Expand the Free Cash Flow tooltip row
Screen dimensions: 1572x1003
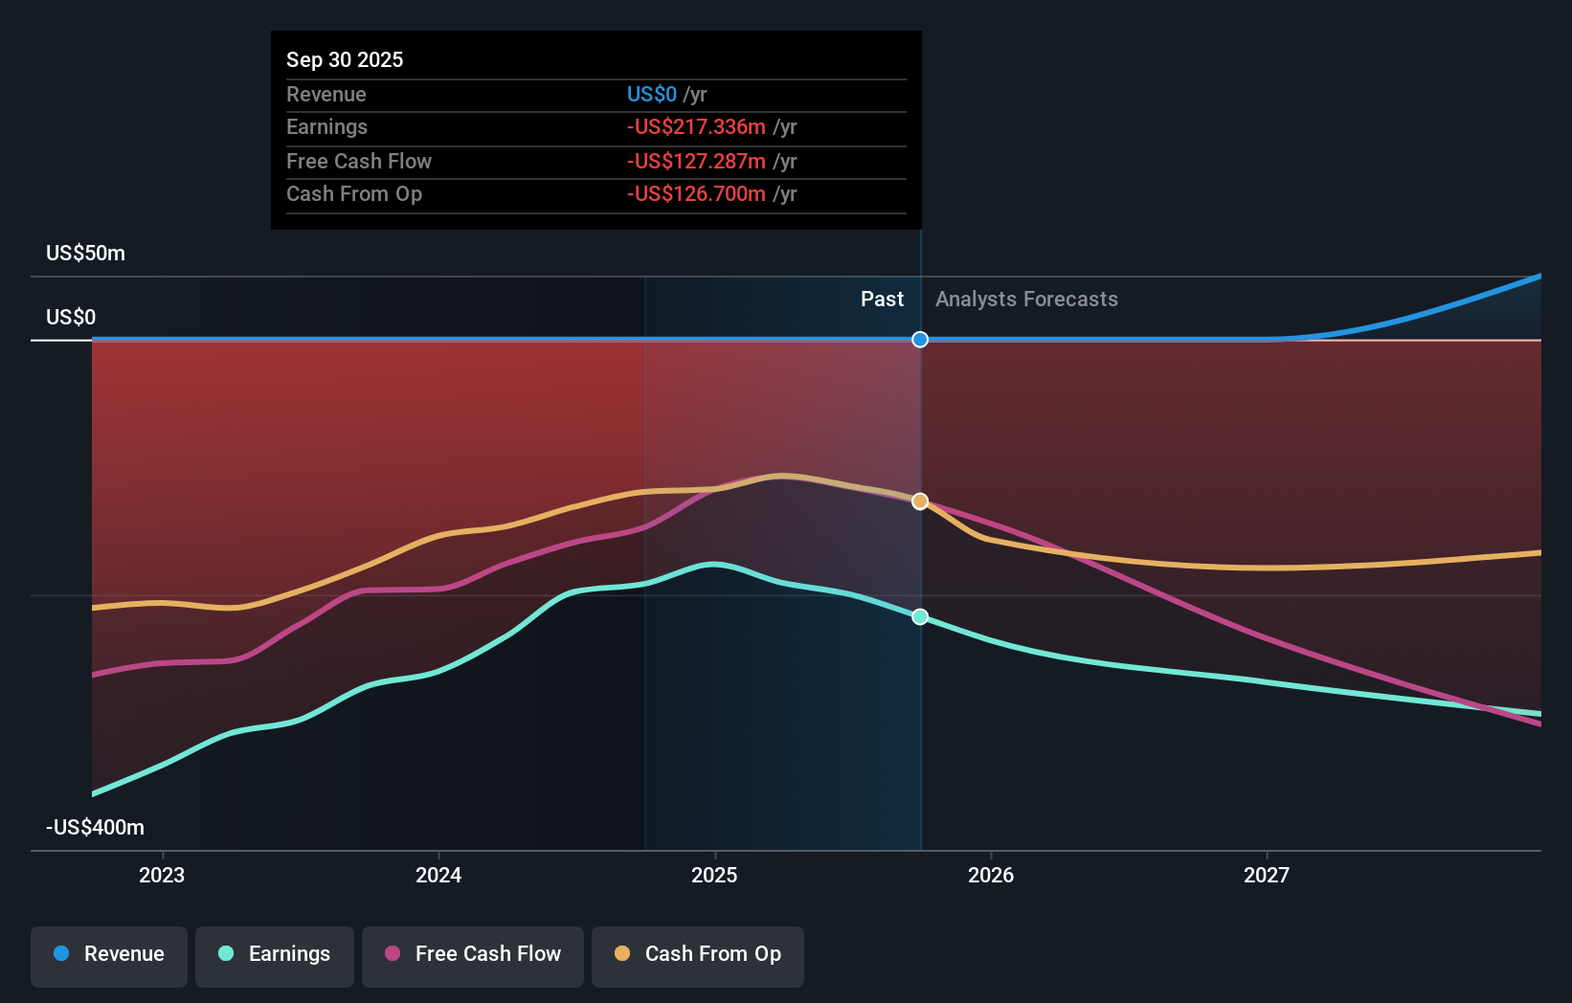359,161
